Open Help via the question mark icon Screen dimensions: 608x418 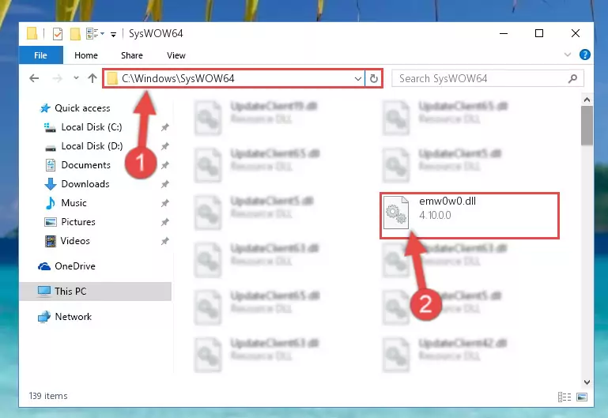tap(585, 55)
